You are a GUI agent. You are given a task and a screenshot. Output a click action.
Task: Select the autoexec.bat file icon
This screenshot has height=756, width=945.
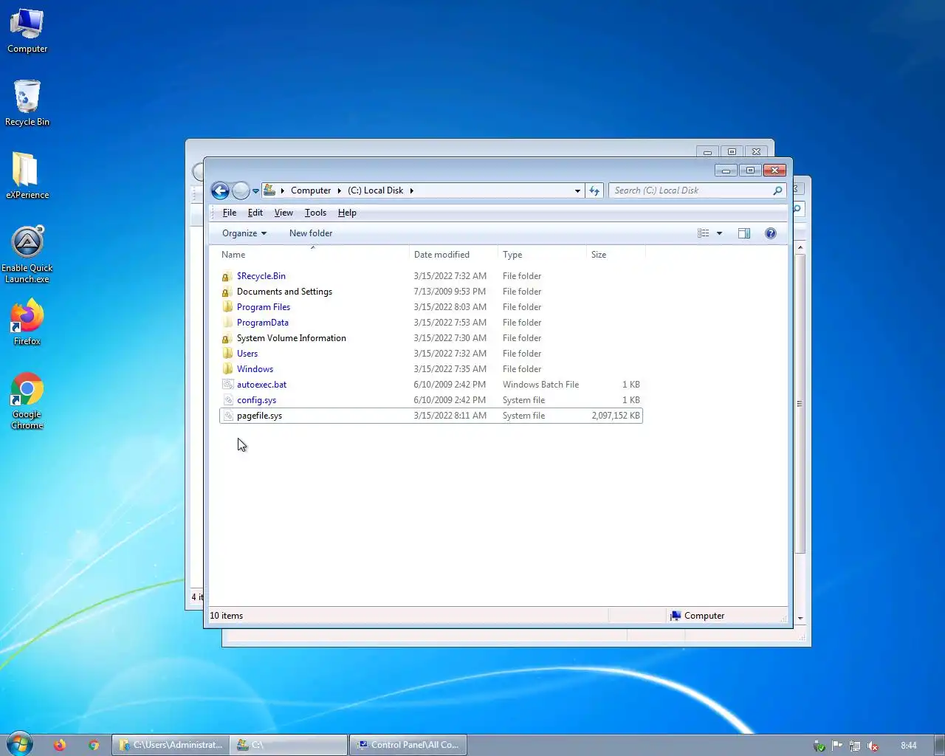pyautogui.click(x=227, y=385)
